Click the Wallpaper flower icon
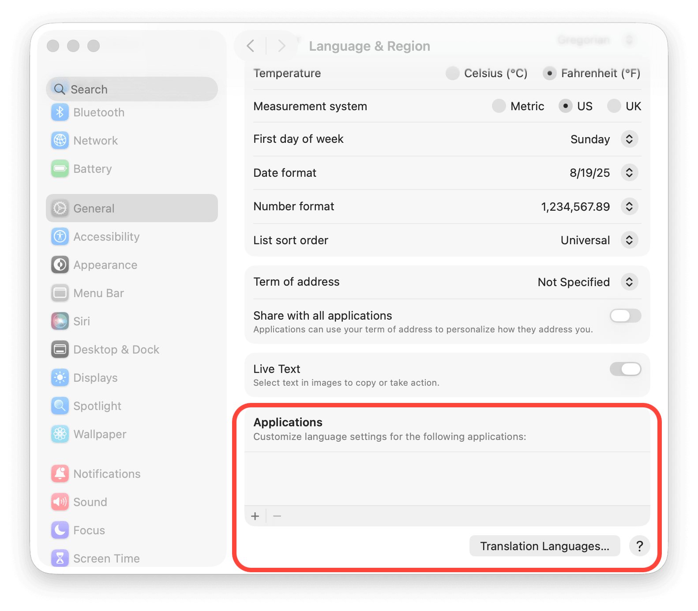Image resolution: width=698 pixels, height=611 pixels. click(60, 434)
